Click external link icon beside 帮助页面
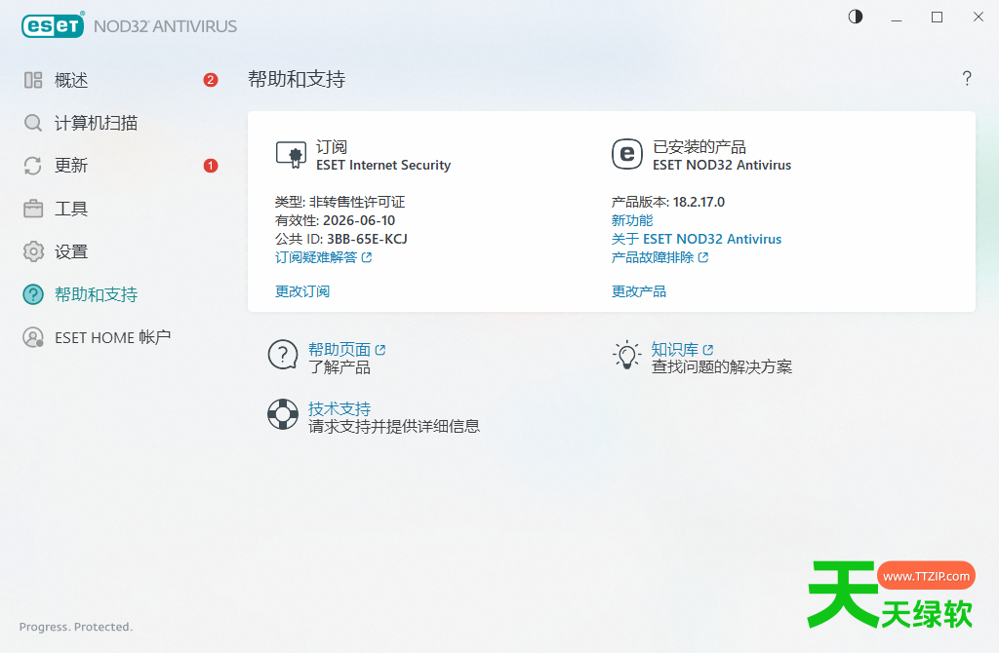 [380, 350]
